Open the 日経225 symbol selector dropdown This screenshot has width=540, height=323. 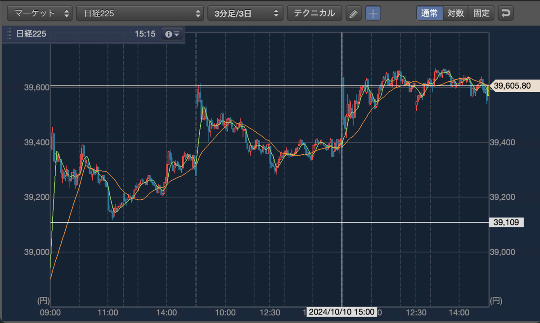(140, 13)
